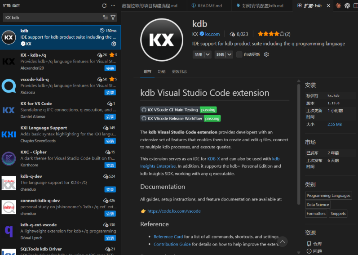Install kdb-q-dev by chenduo

tap(110, 189)
